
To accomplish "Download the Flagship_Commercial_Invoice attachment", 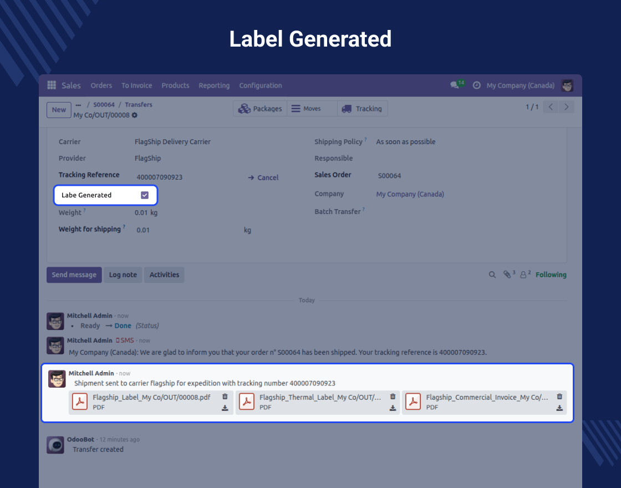I will [x=559, y=408].
